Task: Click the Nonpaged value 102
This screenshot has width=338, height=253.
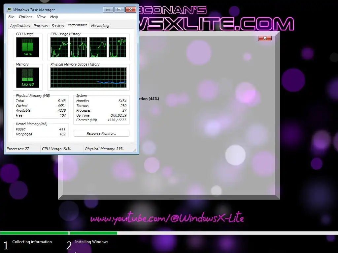Action: (62, 134)
